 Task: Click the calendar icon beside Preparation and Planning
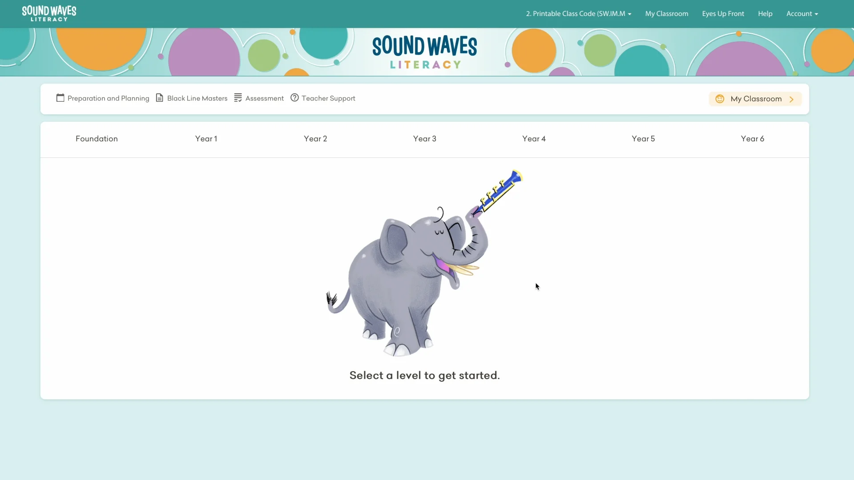tap(60, 98)
